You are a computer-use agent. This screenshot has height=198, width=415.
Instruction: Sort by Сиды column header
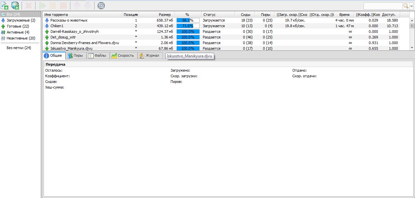245,15
